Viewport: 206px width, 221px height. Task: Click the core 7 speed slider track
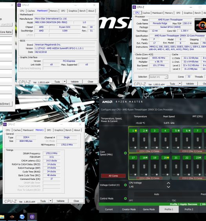tap(197, 139)
